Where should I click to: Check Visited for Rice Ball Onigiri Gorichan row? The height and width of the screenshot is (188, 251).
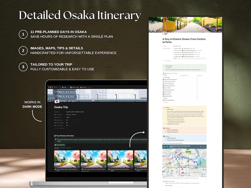coord(197,86)
